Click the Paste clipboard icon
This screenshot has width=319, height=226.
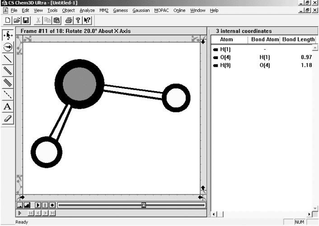point(57,20)
